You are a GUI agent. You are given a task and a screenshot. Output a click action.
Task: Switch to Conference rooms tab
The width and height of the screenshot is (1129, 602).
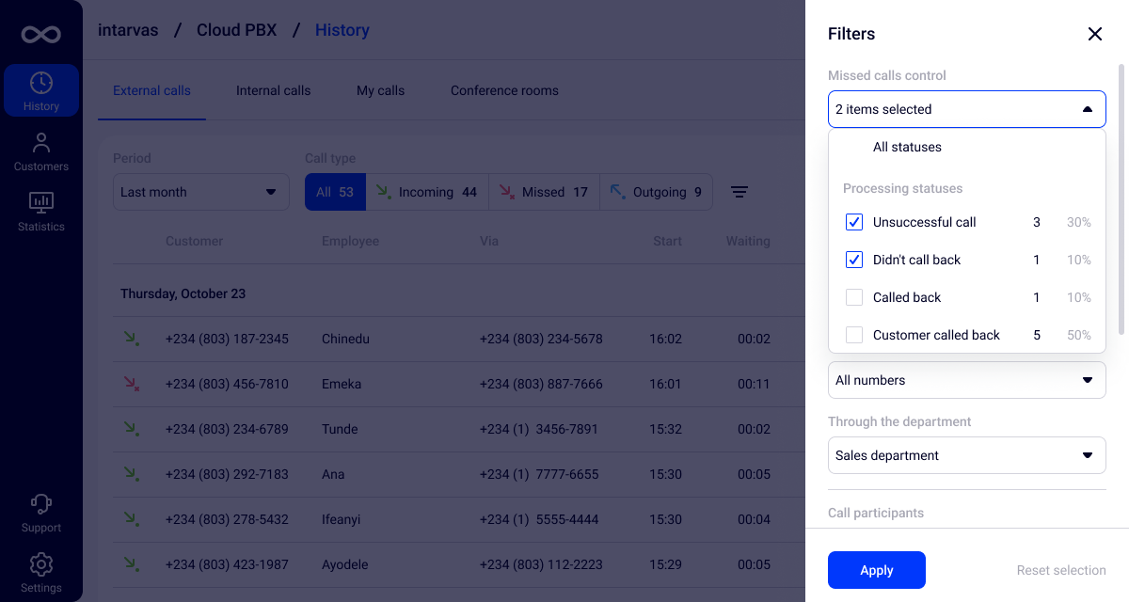(x=504, y=91)
